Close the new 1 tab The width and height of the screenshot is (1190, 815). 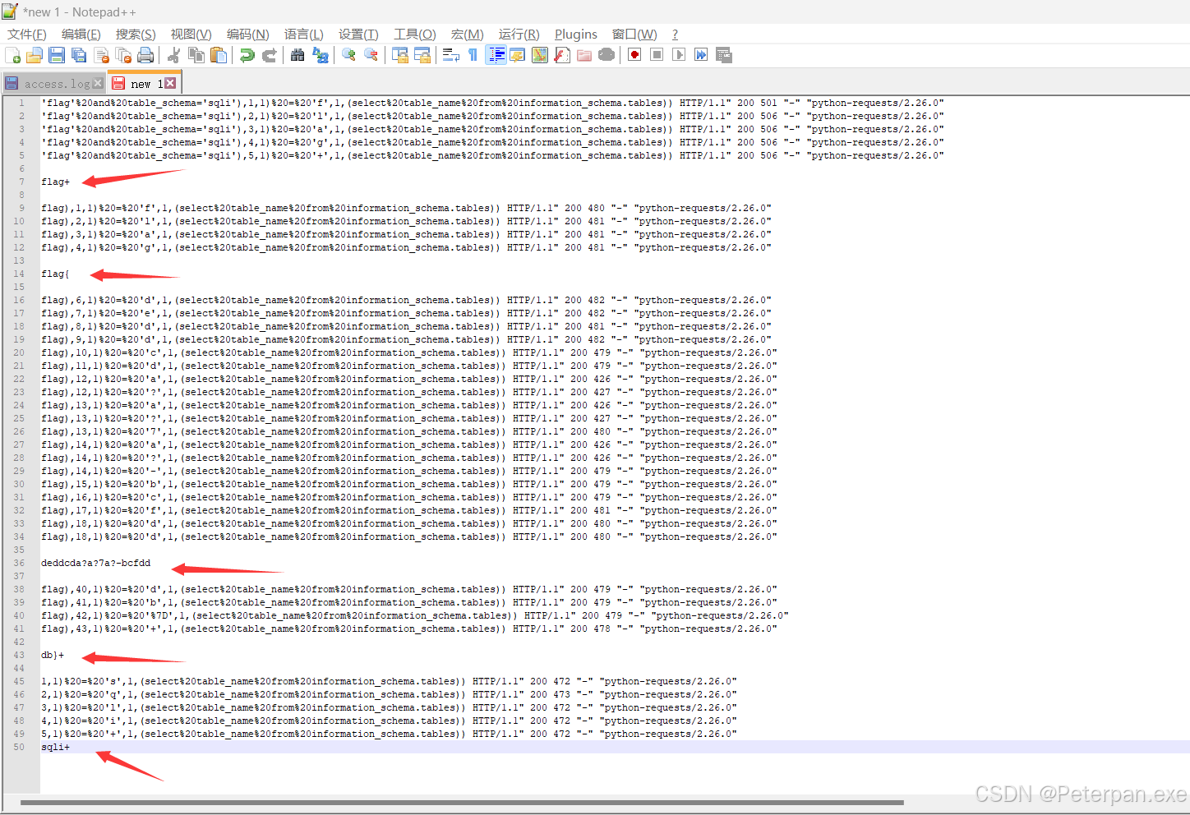pos(170,83)
